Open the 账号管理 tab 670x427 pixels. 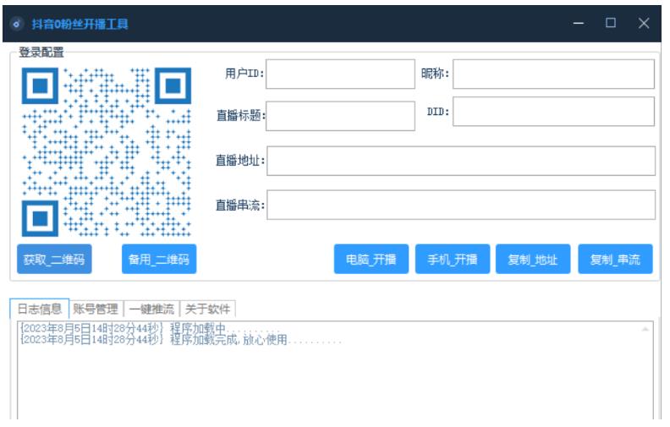pos(96,309)
